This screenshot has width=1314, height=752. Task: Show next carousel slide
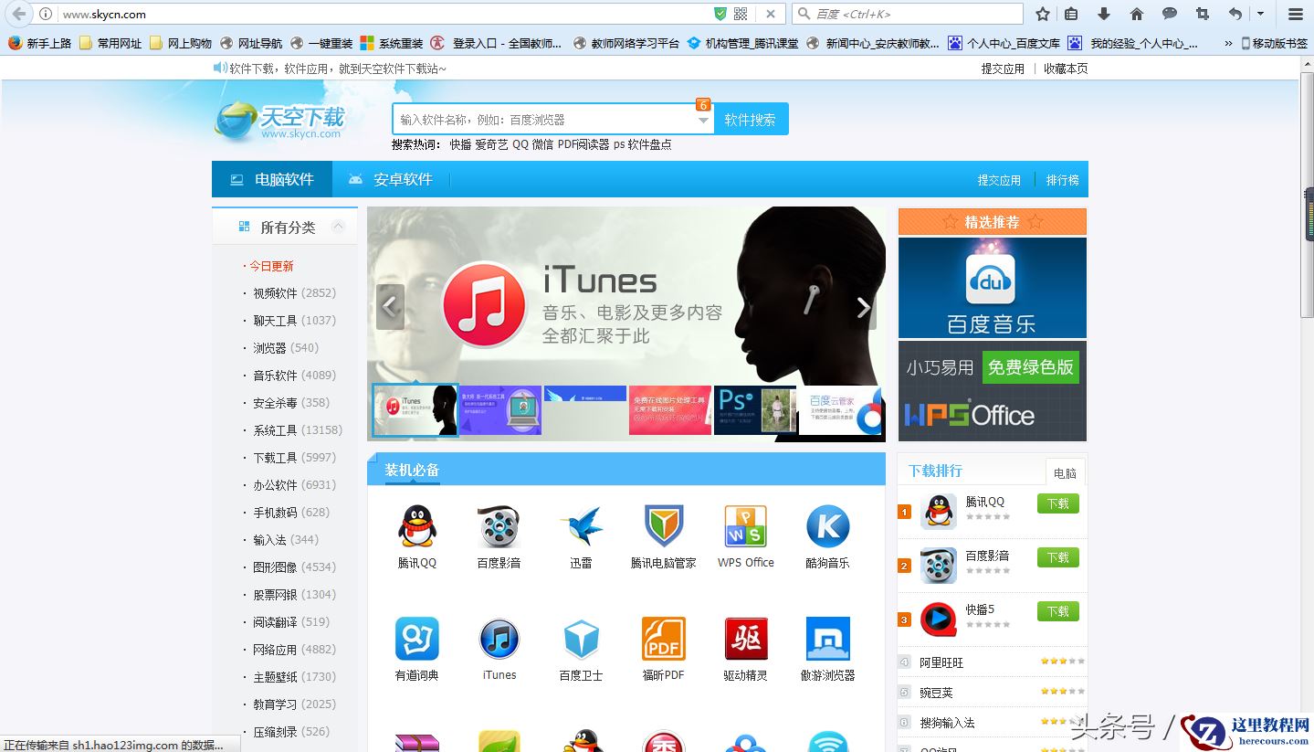point(864,307)
